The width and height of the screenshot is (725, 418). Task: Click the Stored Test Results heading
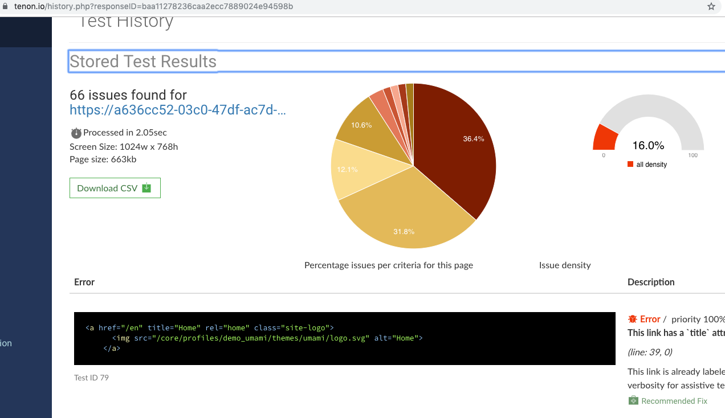pos(143,62)
